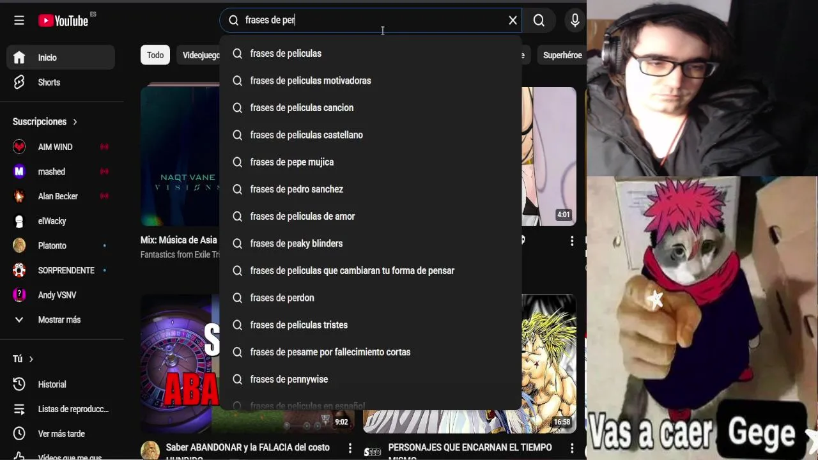Image resolution: width=818 pixels, height=460 pixels.
Task: Click magnifier icon beside 'frases de perdon'
Action: click(x=237, y=298)
